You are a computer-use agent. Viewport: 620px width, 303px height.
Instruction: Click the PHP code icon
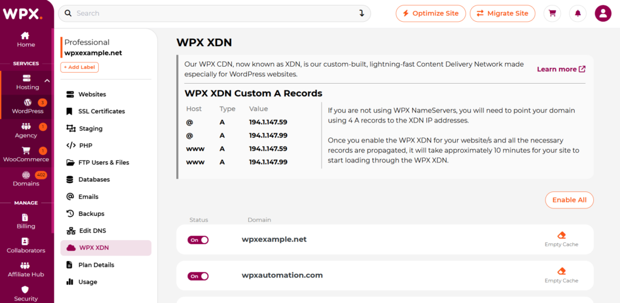coord(71,145)
